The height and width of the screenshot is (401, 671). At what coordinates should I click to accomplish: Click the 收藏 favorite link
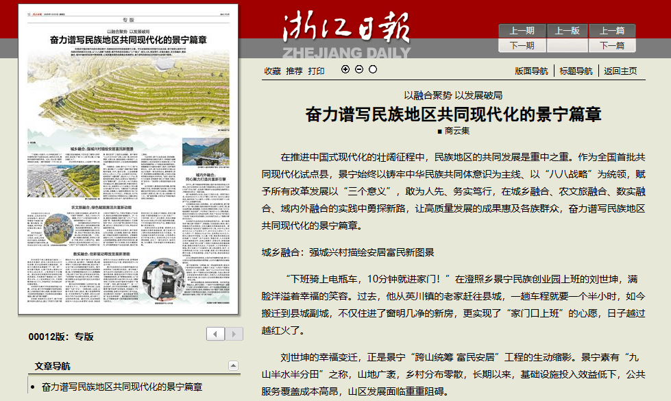click(x=273, y=71)
